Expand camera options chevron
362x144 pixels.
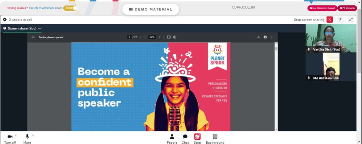point(16,135)
